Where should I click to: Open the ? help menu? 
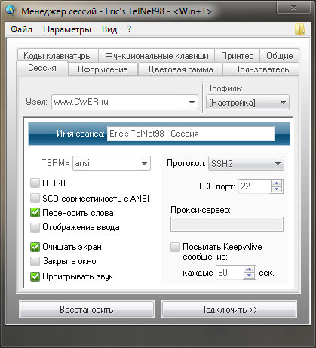tap(129, 29)
